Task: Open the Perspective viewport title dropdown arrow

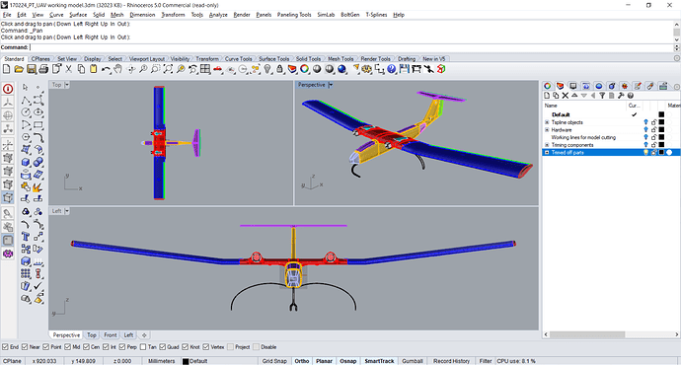Action: coord(331,85)
